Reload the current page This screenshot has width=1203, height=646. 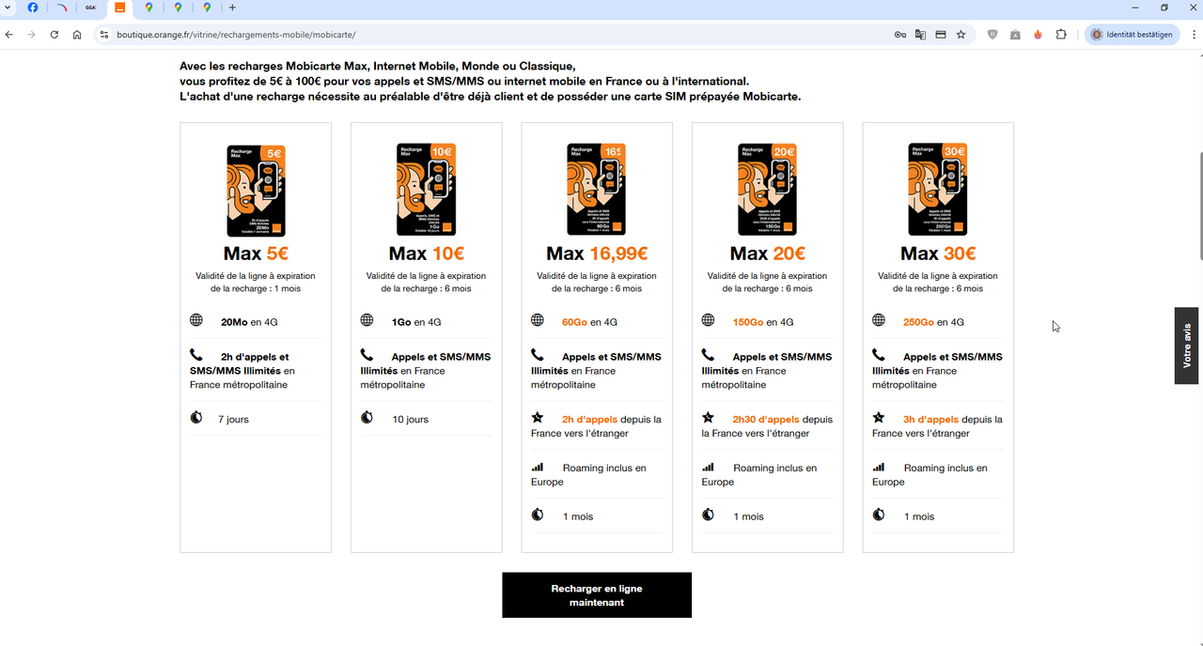pyautogui.click(x=55, y=35)
